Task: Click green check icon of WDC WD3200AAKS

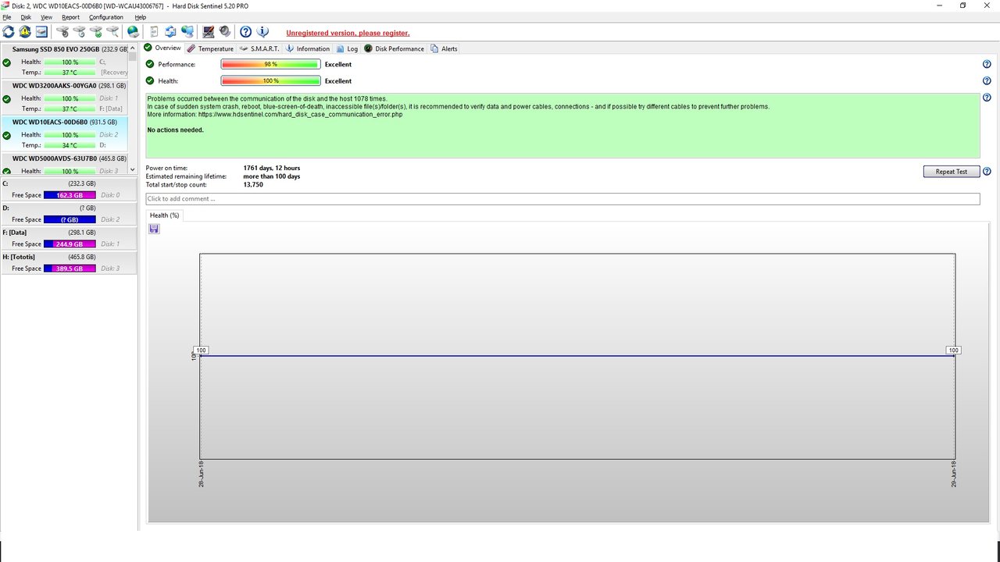Action: tap(7, 99)
